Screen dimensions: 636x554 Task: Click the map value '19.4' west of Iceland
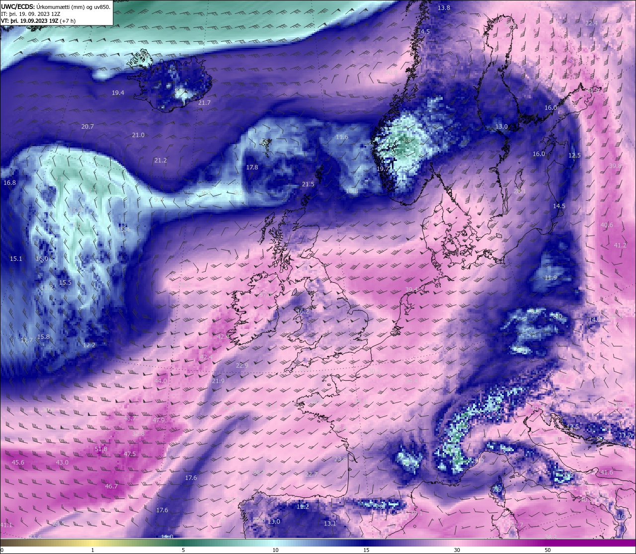click(118, 93)
